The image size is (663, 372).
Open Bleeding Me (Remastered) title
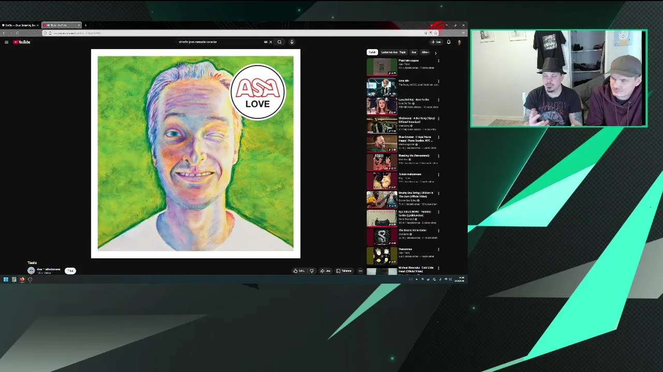414,156
